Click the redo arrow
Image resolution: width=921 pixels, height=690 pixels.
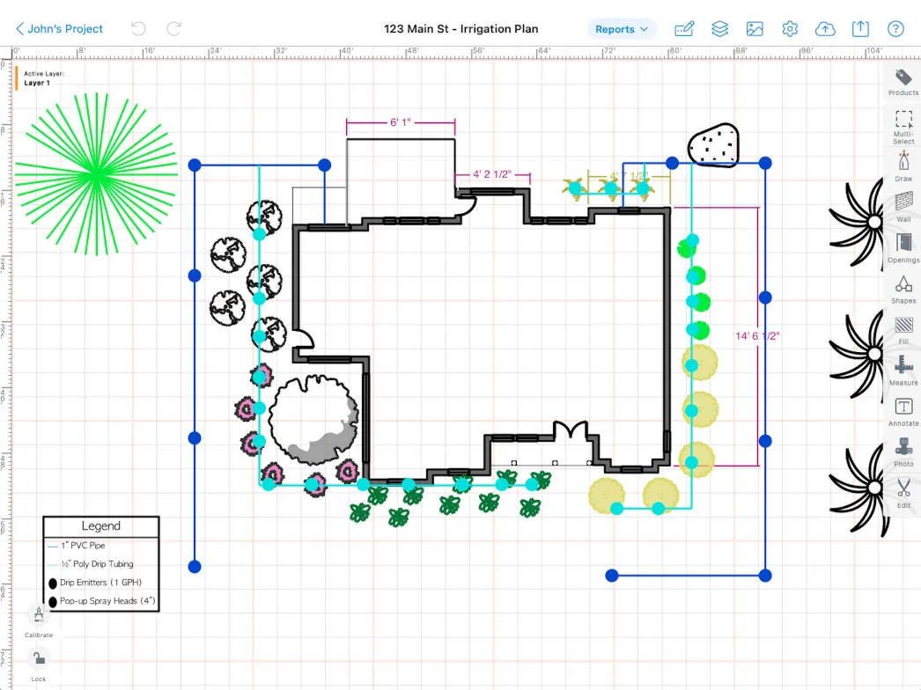(173, 29)
